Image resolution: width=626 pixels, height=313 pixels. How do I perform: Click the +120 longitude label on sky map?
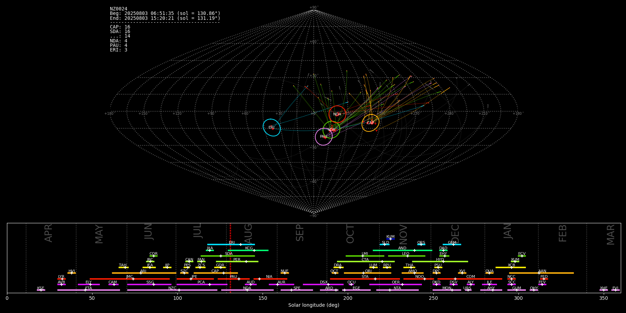(177, 113)
